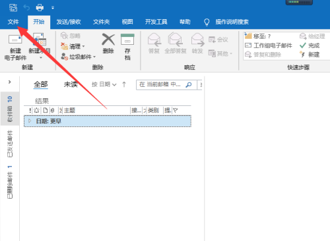This screenshot has height=241, width=330.
Task: Open the 帮助 ribbon tab
Action: tap(185, 22)
